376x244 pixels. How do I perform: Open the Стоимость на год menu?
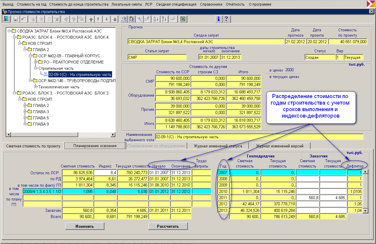pos(31,4)
